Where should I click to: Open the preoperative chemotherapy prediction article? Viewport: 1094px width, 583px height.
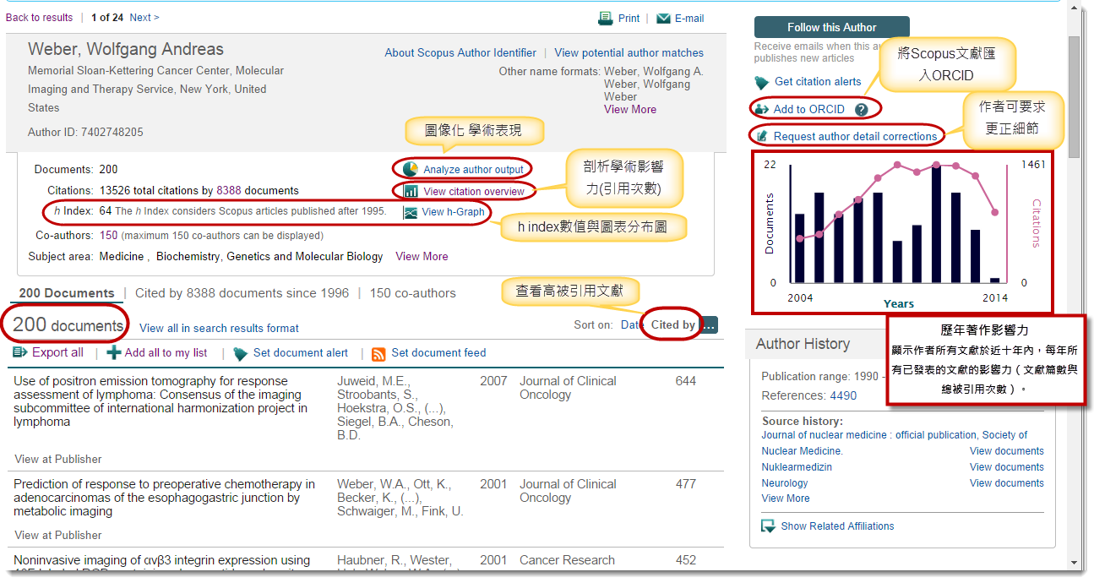coord(165,498)
